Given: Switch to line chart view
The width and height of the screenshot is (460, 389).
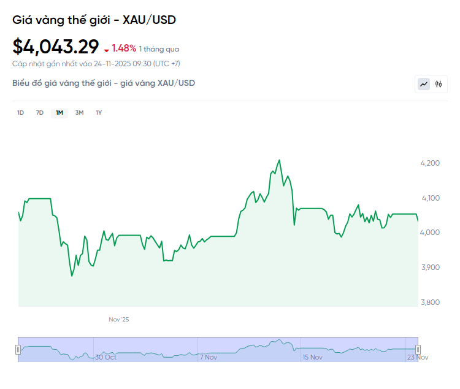Looking at the screenshot, I should tap(424, 84).
